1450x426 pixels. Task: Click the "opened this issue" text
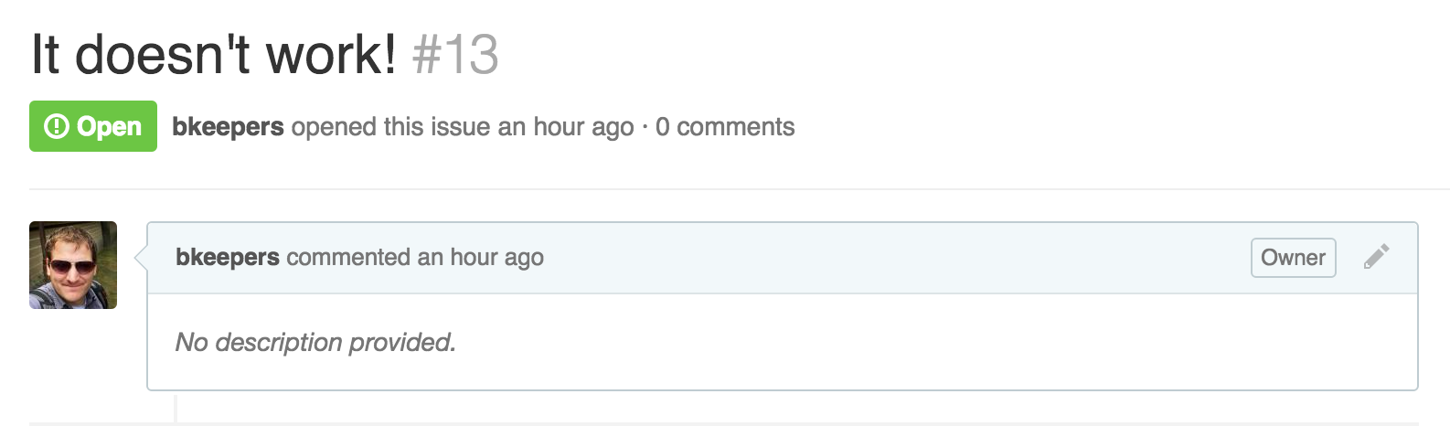(391, 126)
